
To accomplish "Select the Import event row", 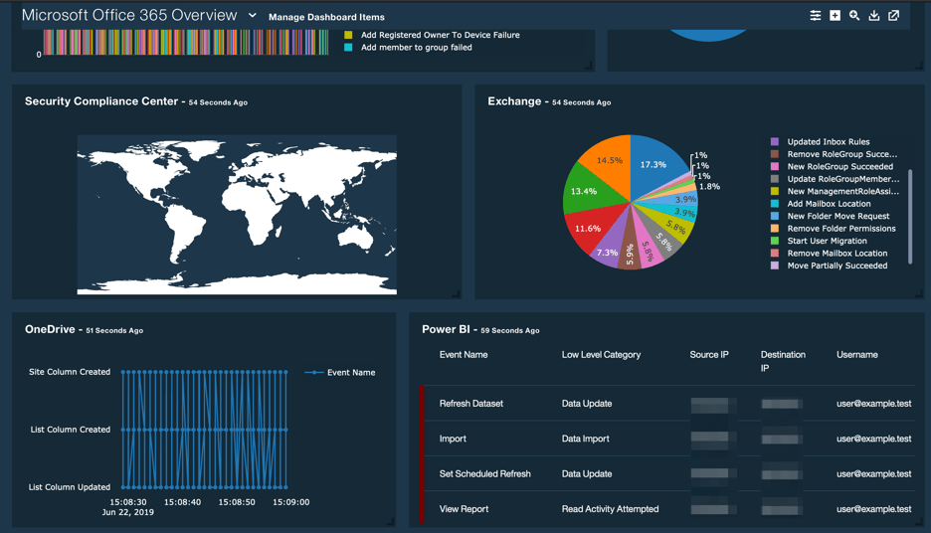I will [x=666, y=439].
